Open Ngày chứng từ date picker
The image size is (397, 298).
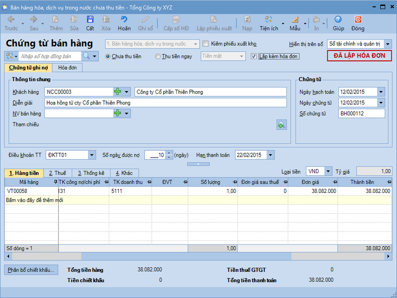(381, 102)
